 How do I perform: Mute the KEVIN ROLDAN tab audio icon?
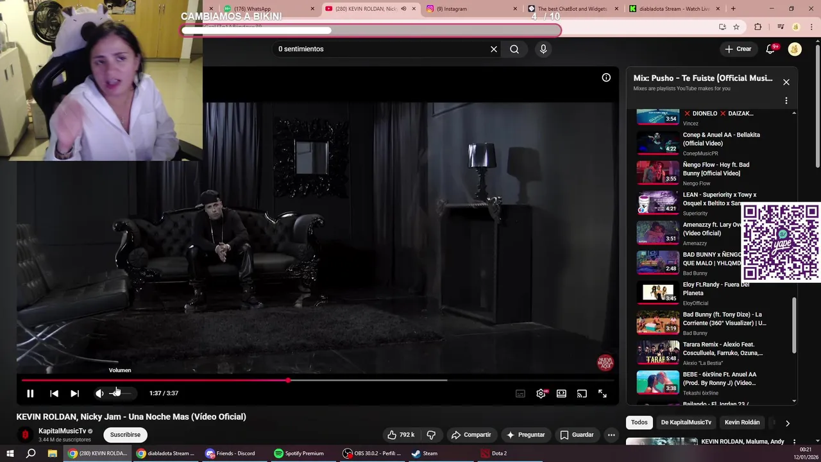[403, 8]
